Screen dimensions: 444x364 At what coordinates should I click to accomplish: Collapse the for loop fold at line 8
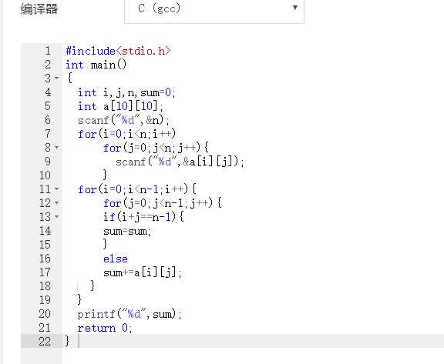[56, 147]
